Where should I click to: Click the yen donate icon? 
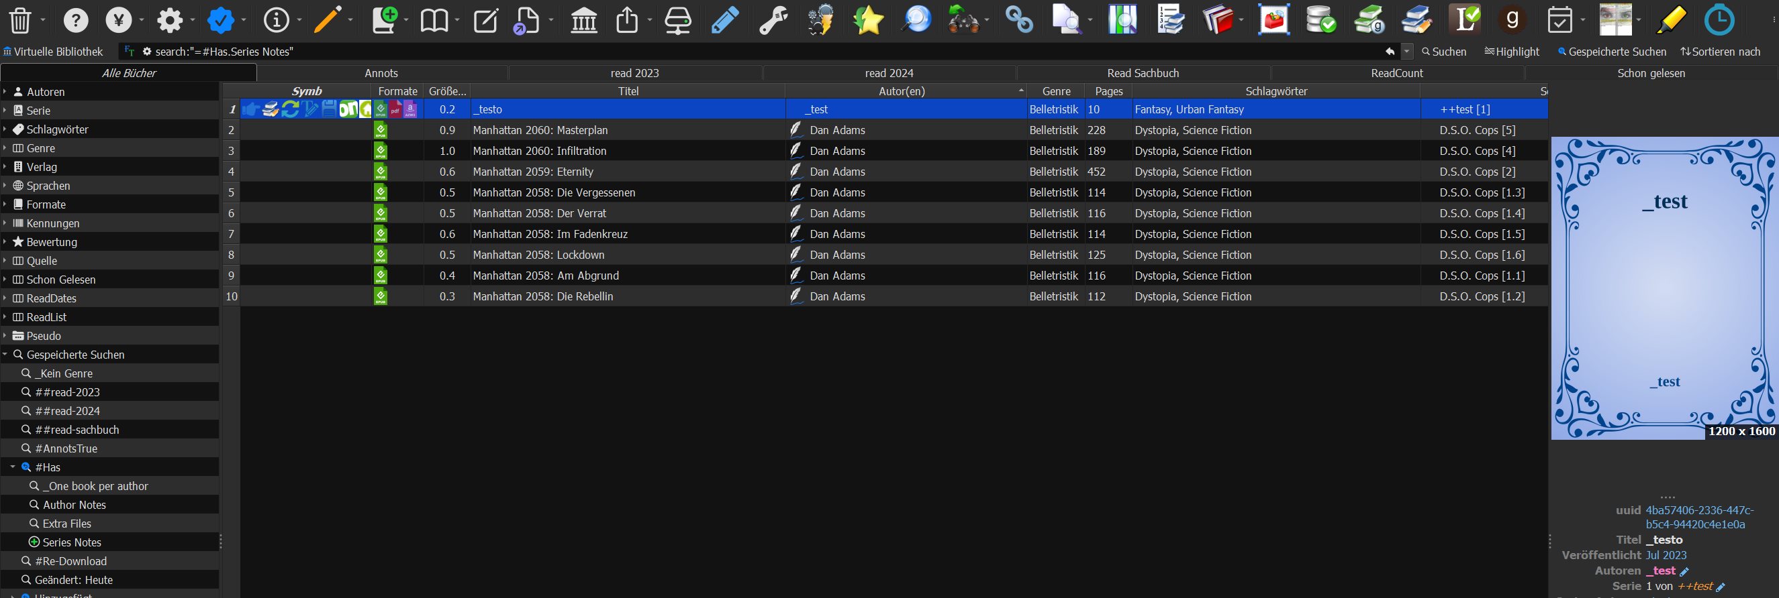119,21
